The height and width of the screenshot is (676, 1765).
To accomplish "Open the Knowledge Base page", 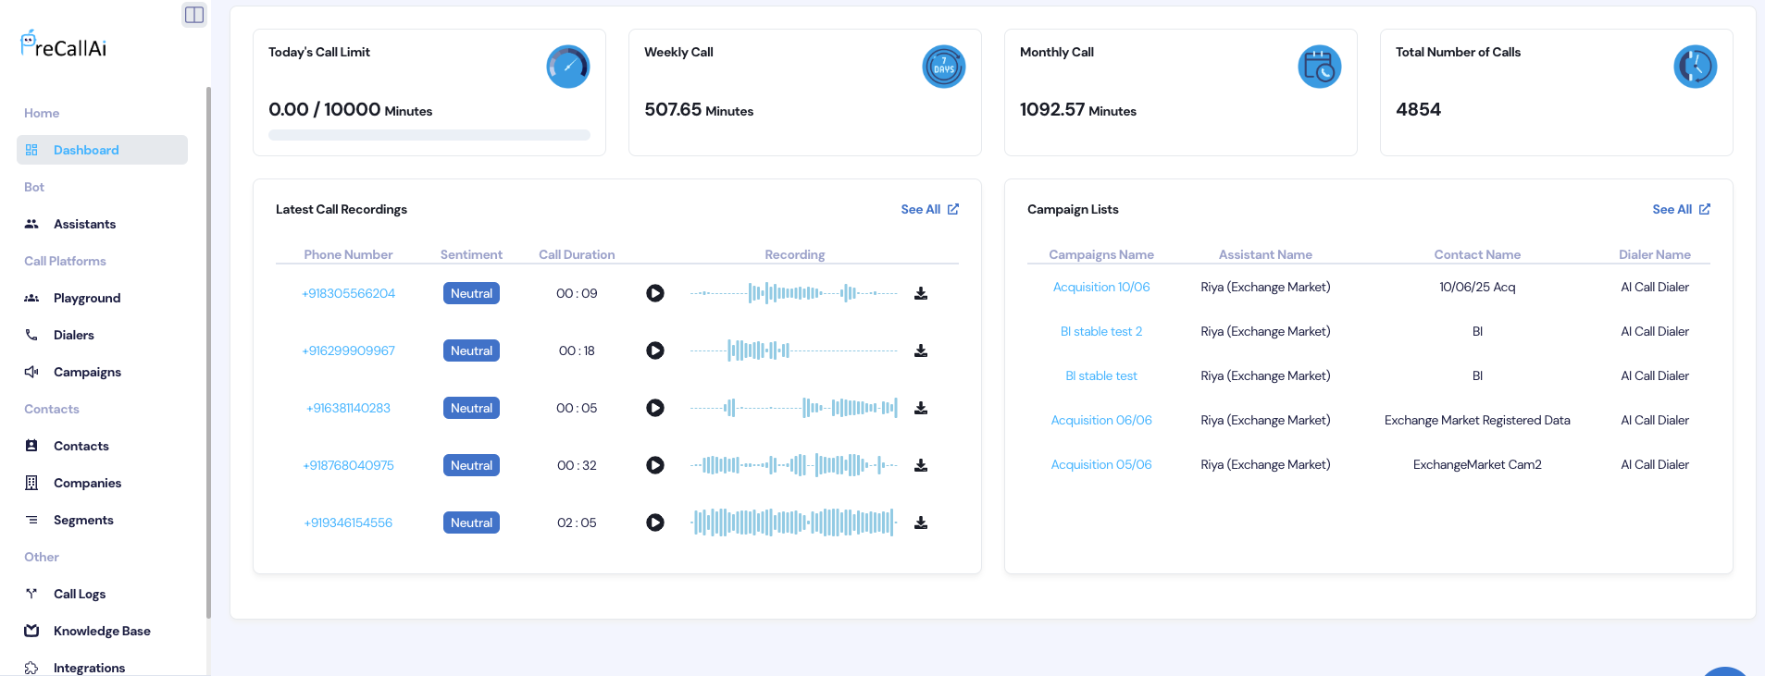I will click(x=102, y=631).
